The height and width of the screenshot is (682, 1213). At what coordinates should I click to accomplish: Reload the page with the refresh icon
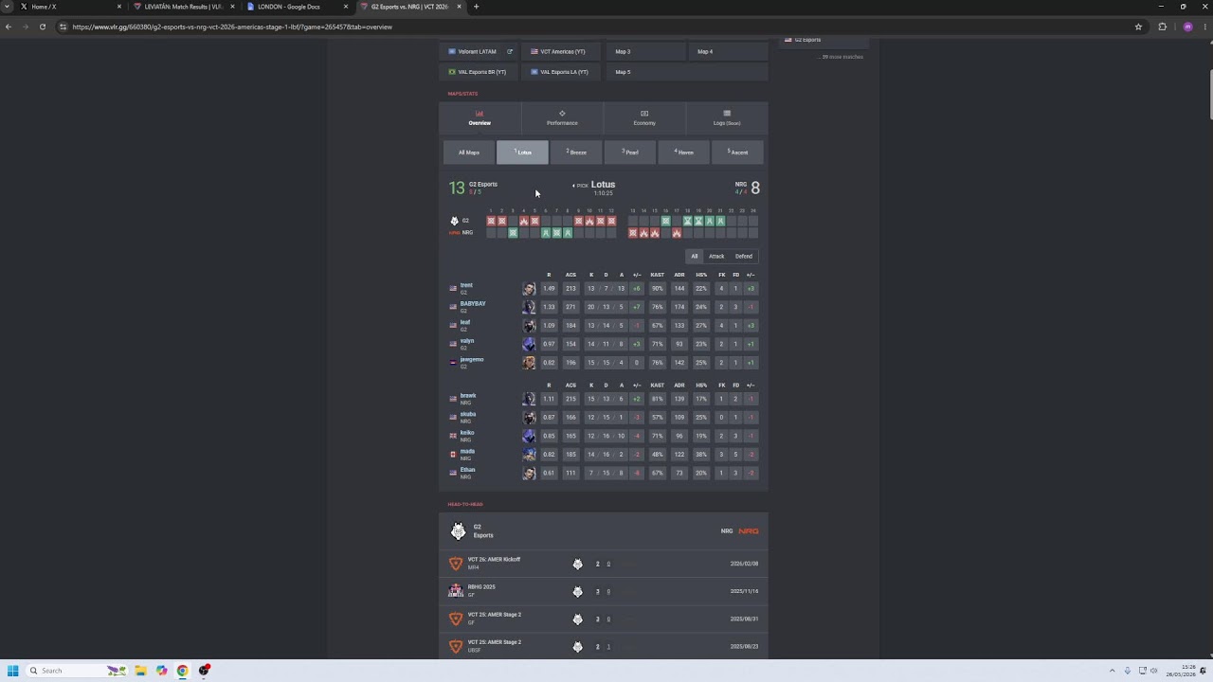click(43, 27)
